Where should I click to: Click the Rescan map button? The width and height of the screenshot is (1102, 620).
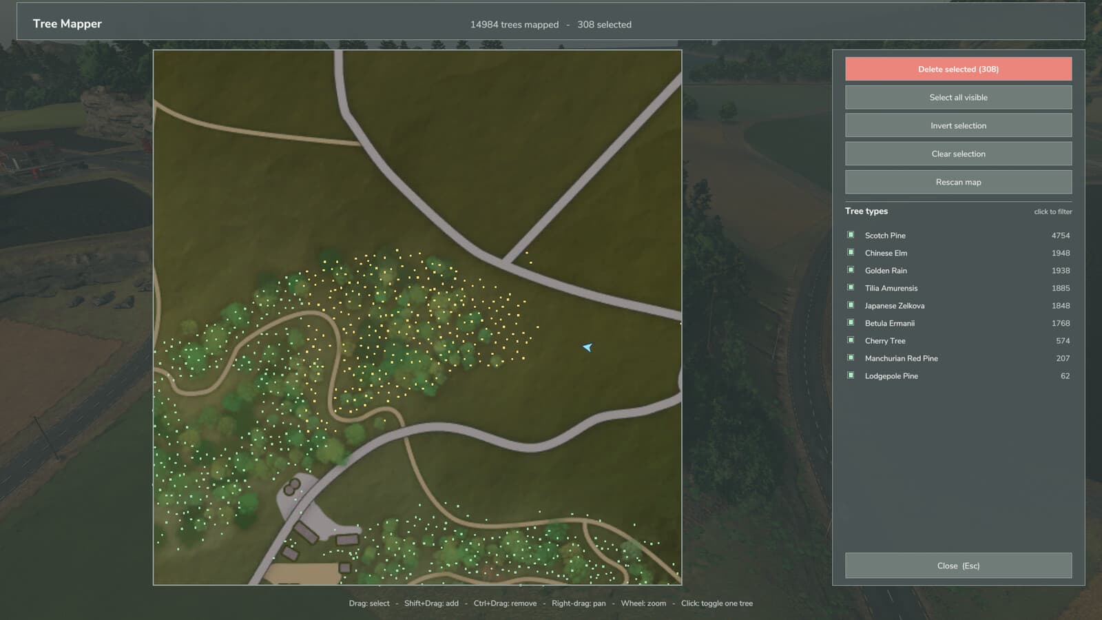[x=958, y=182]
